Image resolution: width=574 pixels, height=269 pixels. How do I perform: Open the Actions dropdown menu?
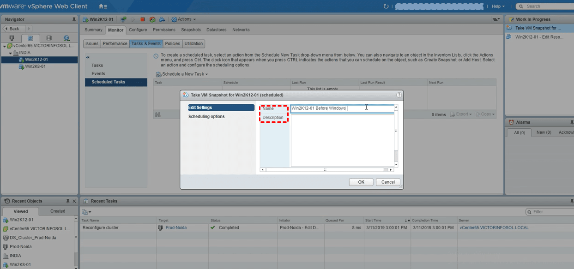click(183, 19)
